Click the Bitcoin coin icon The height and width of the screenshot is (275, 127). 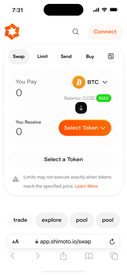coord(79,82)
